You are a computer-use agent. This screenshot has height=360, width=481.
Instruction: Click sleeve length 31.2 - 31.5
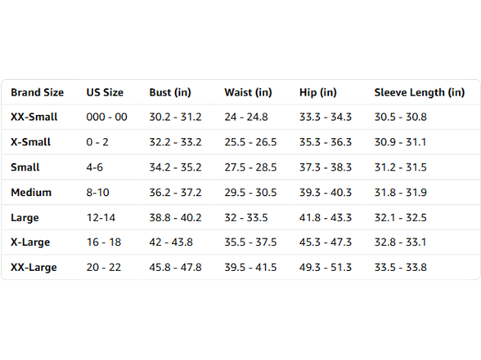coord(400,167)
